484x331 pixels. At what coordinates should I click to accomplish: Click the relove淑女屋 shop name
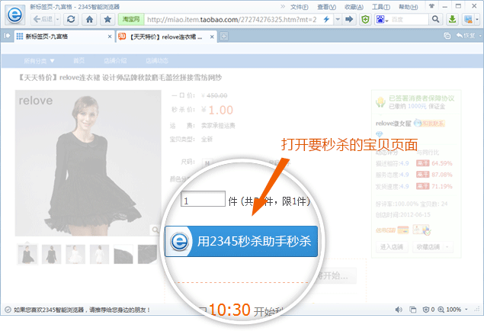coord(393,124)
